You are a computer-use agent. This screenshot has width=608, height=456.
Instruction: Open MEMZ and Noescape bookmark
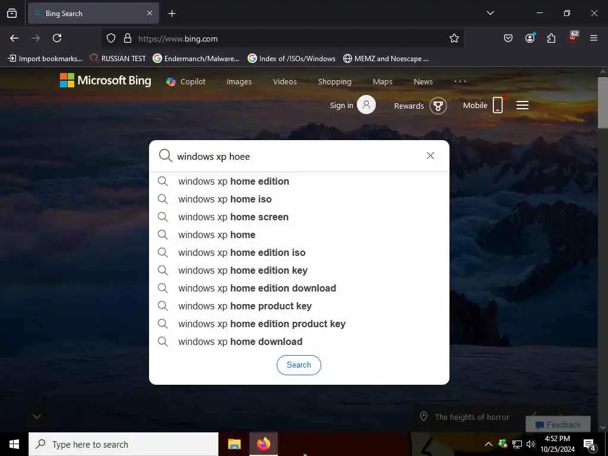(386, 59)
